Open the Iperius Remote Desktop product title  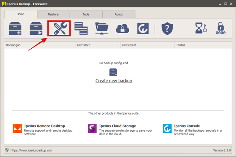(45, 126)
